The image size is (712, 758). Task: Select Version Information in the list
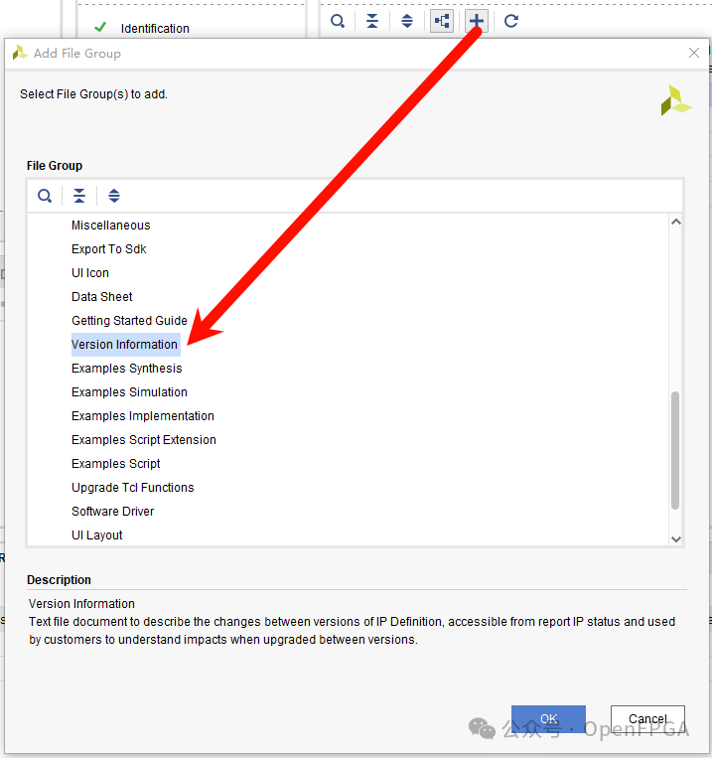click(125, 345)
